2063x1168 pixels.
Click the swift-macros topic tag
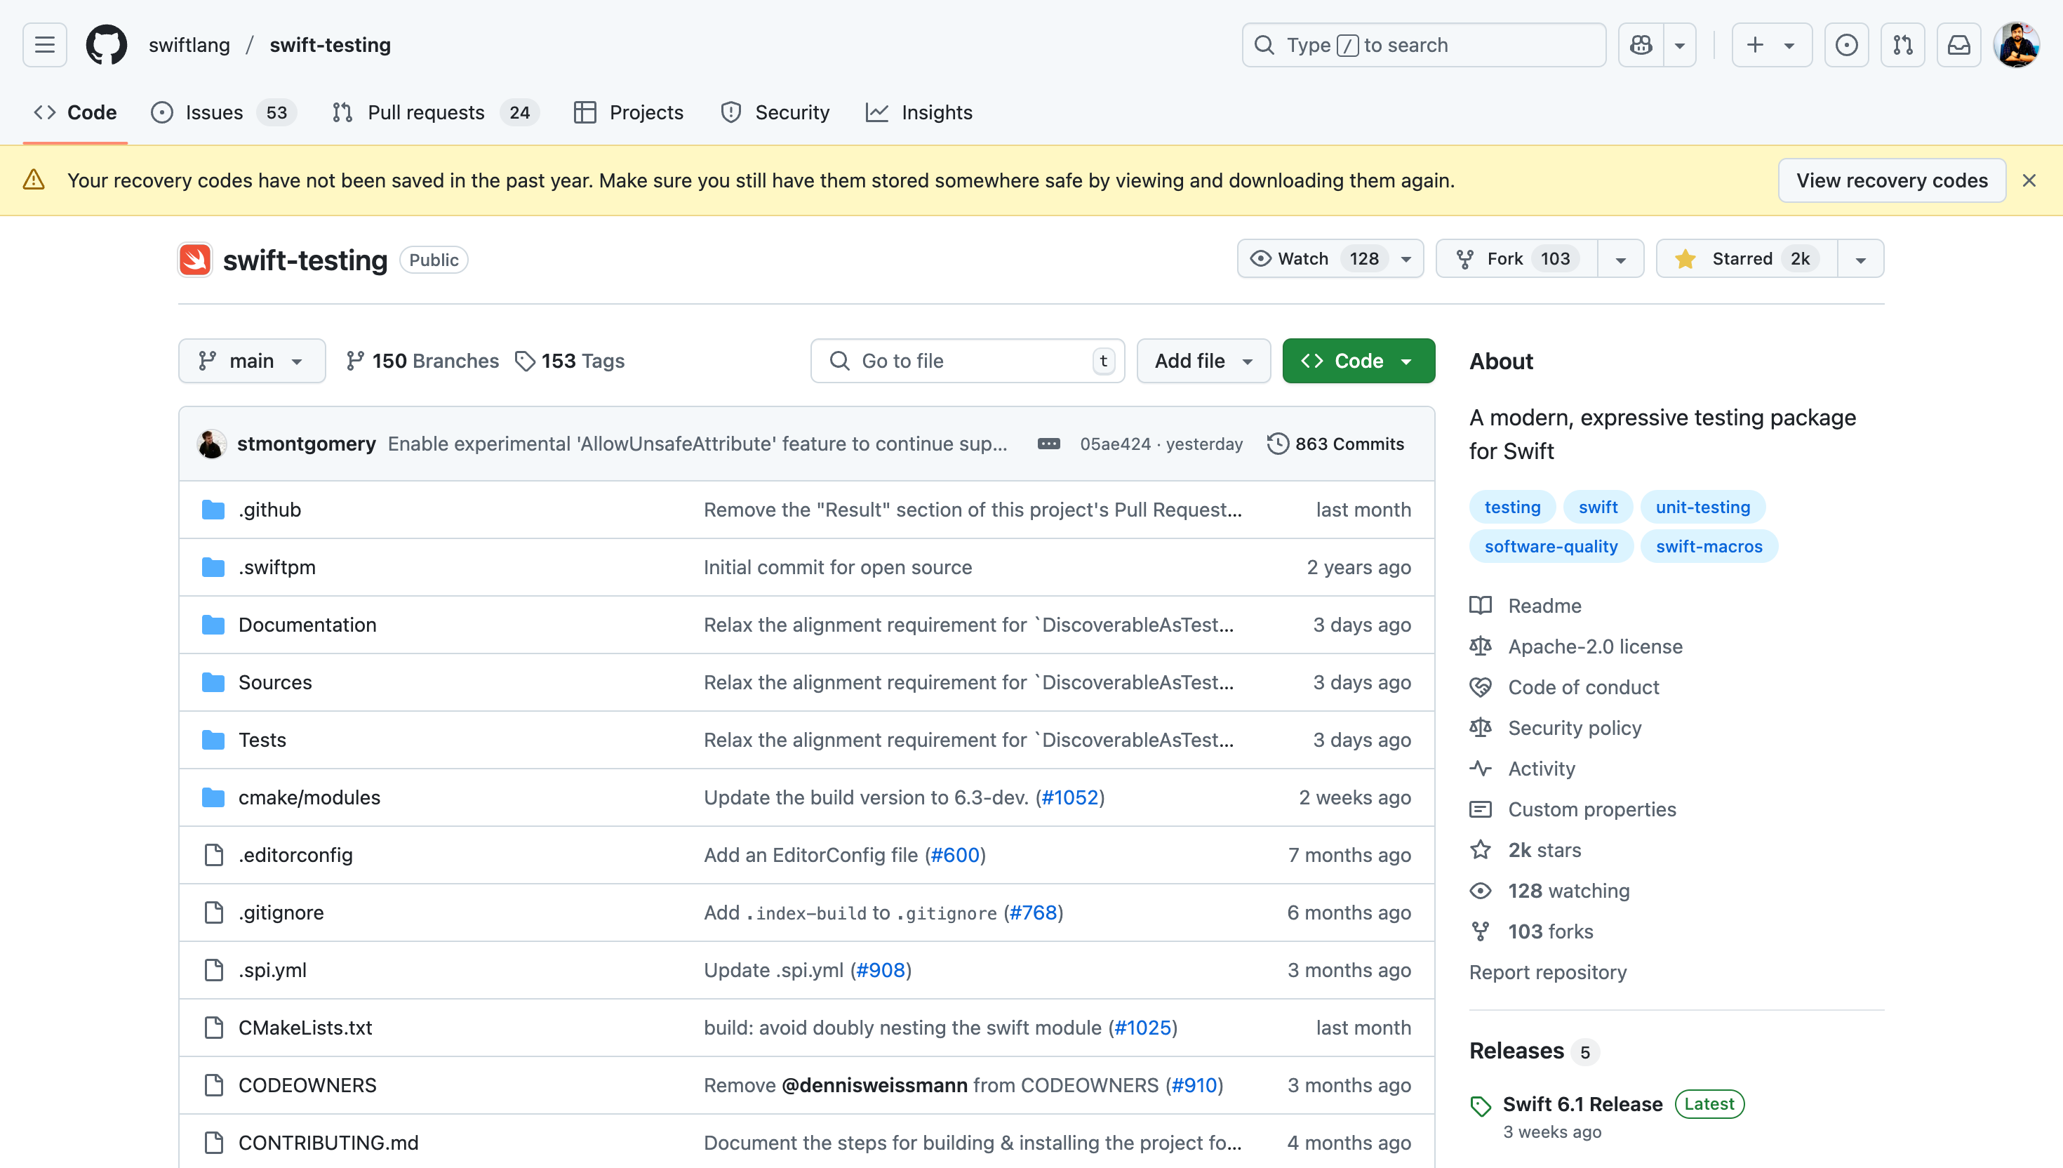pyautogui.click(x=1709, y=546)
